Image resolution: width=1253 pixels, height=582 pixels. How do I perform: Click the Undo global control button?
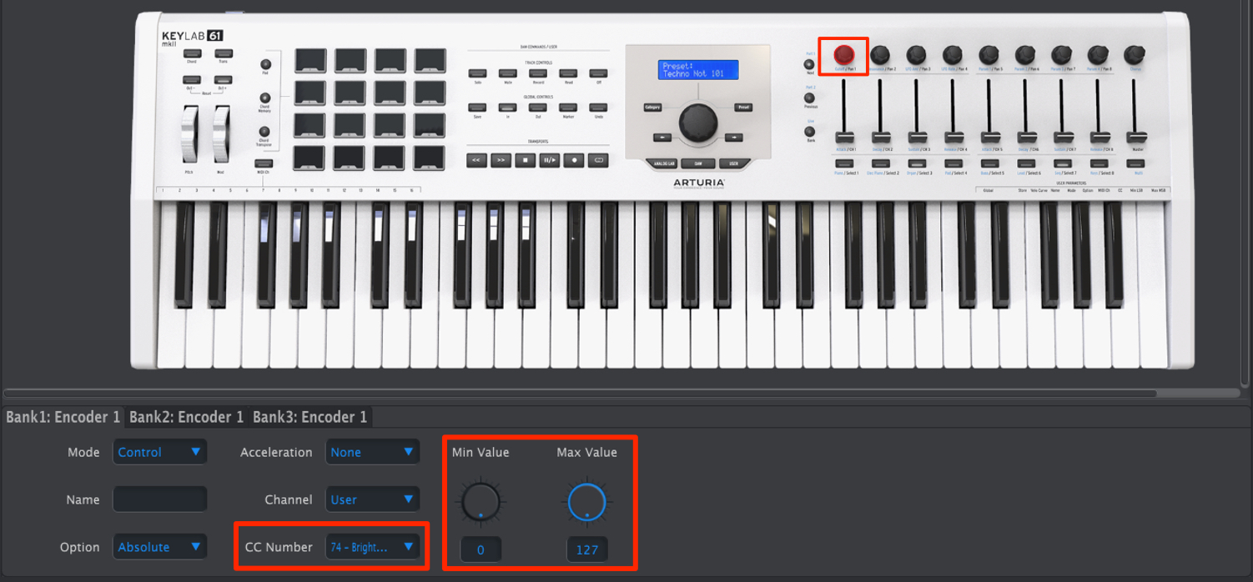click(598, 108)
